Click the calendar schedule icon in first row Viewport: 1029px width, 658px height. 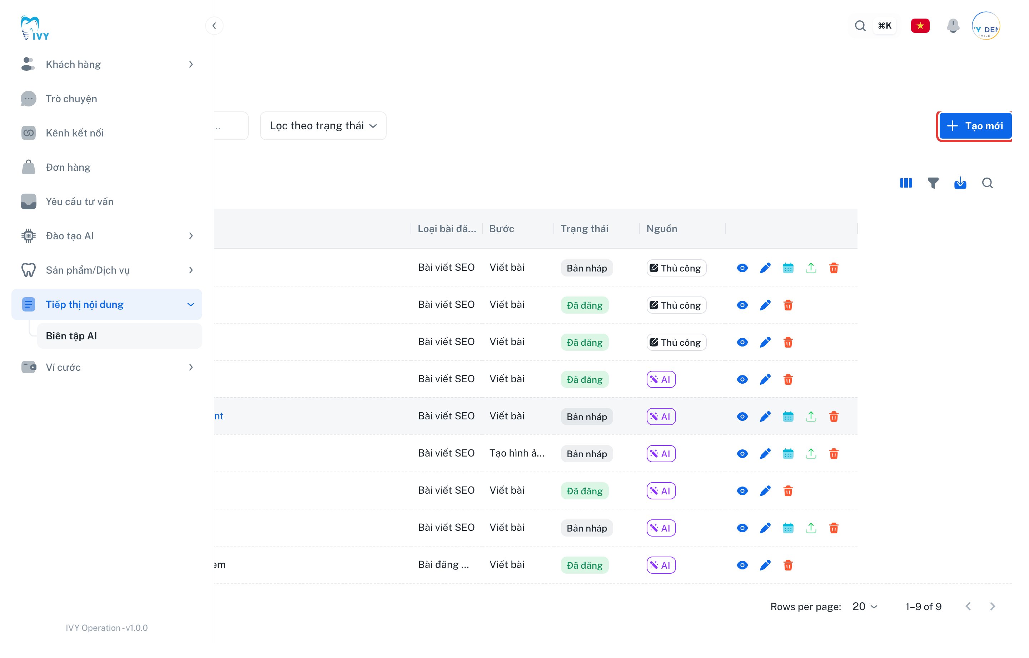coord(788,268)
